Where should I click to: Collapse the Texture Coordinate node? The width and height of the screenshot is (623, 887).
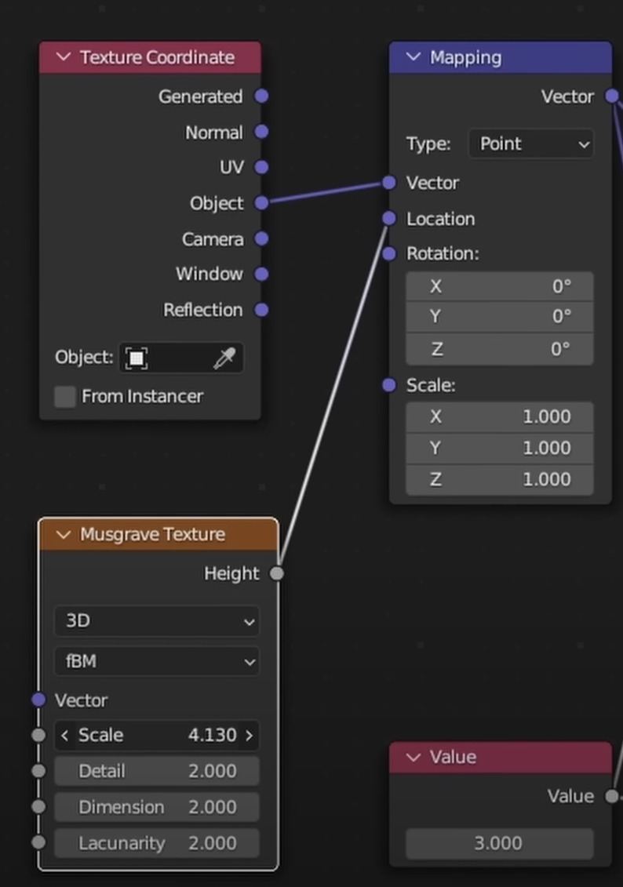click(64, 58)
